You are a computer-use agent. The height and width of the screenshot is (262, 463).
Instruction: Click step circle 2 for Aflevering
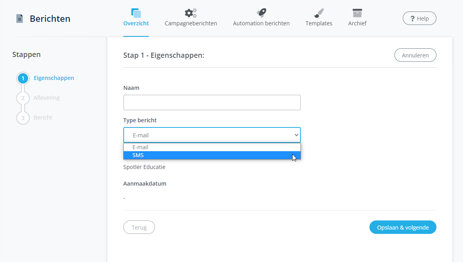23,98
